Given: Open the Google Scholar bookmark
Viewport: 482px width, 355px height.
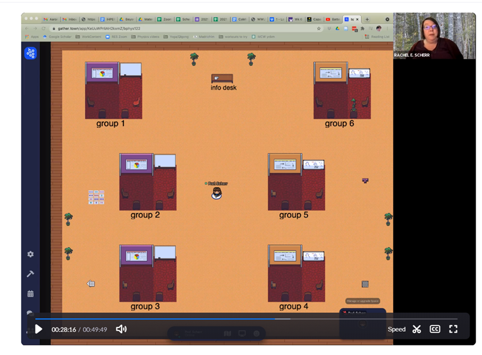Looking at the screenshot, I should click(x=57, y=36).
